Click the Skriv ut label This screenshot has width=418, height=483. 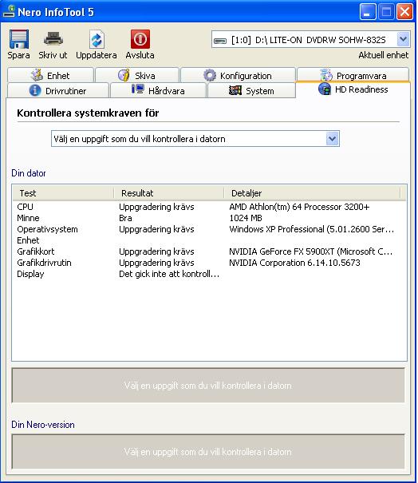click(53, 55)
